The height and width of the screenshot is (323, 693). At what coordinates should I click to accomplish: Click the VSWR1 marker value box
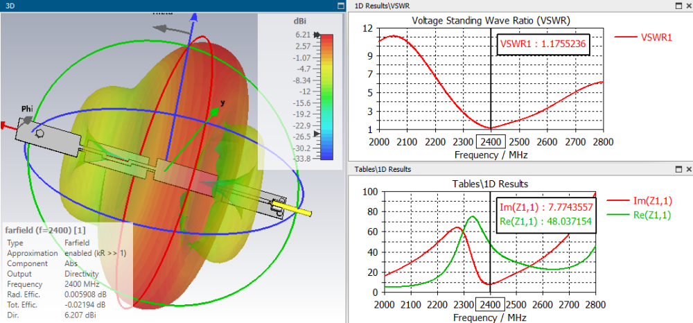point(543,44)
